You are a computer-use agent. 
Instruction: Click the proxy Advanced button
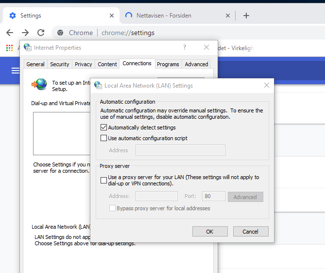click(245, 197)
